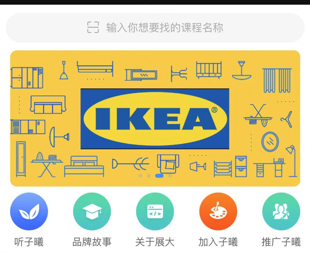Focus the course name search field
The height and width of the screenshot is (253, 310).
pos(155,28)
